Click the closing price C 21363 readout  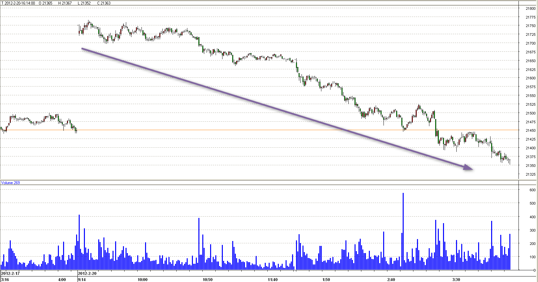pyautogui.click(x=104, y=3)
